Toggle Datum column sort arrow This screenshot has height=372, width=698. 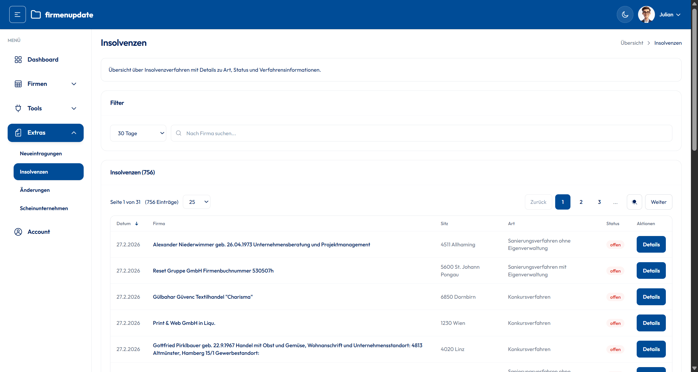point(137,223)
